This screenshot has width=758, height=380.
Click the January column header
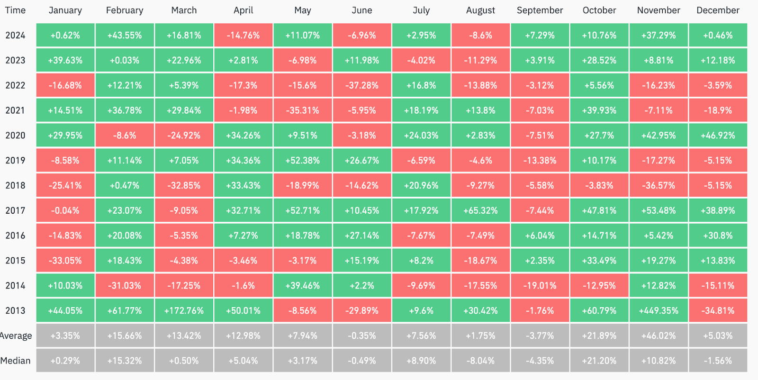click(65, 10)
